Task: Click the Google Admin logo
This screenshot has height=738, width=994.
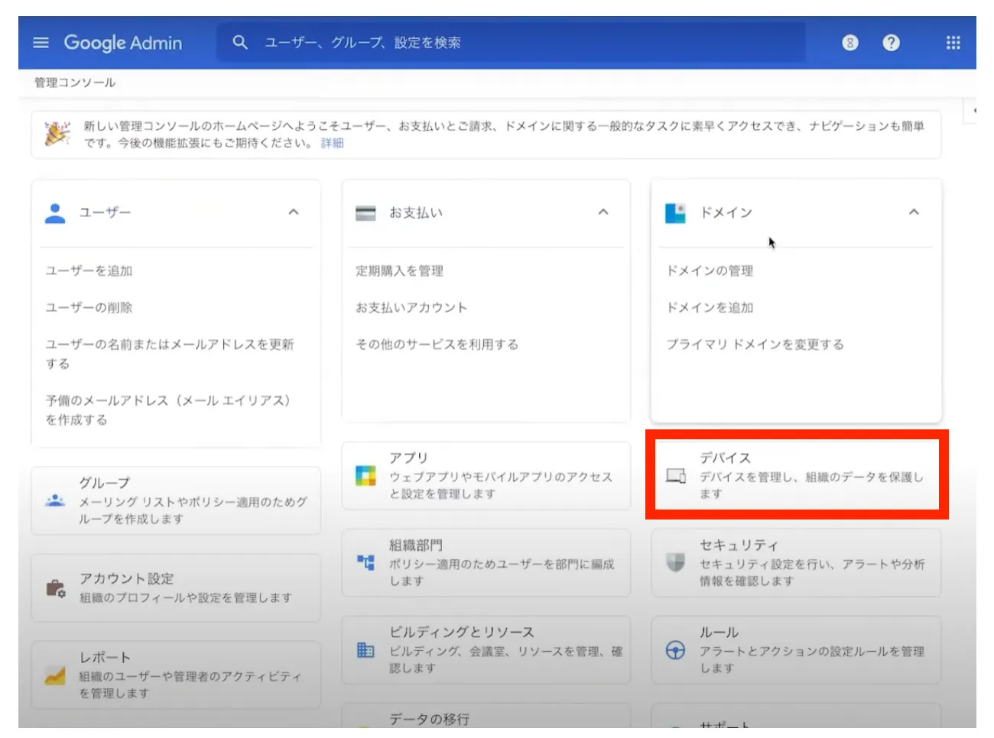Action: point(123,43)
